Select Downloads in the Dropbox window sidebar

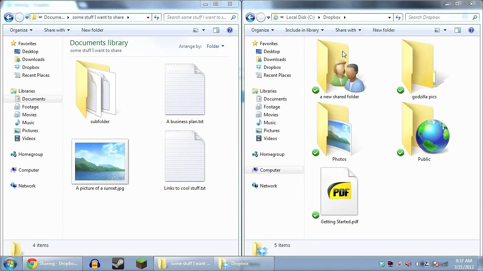[x=275, y=59]
